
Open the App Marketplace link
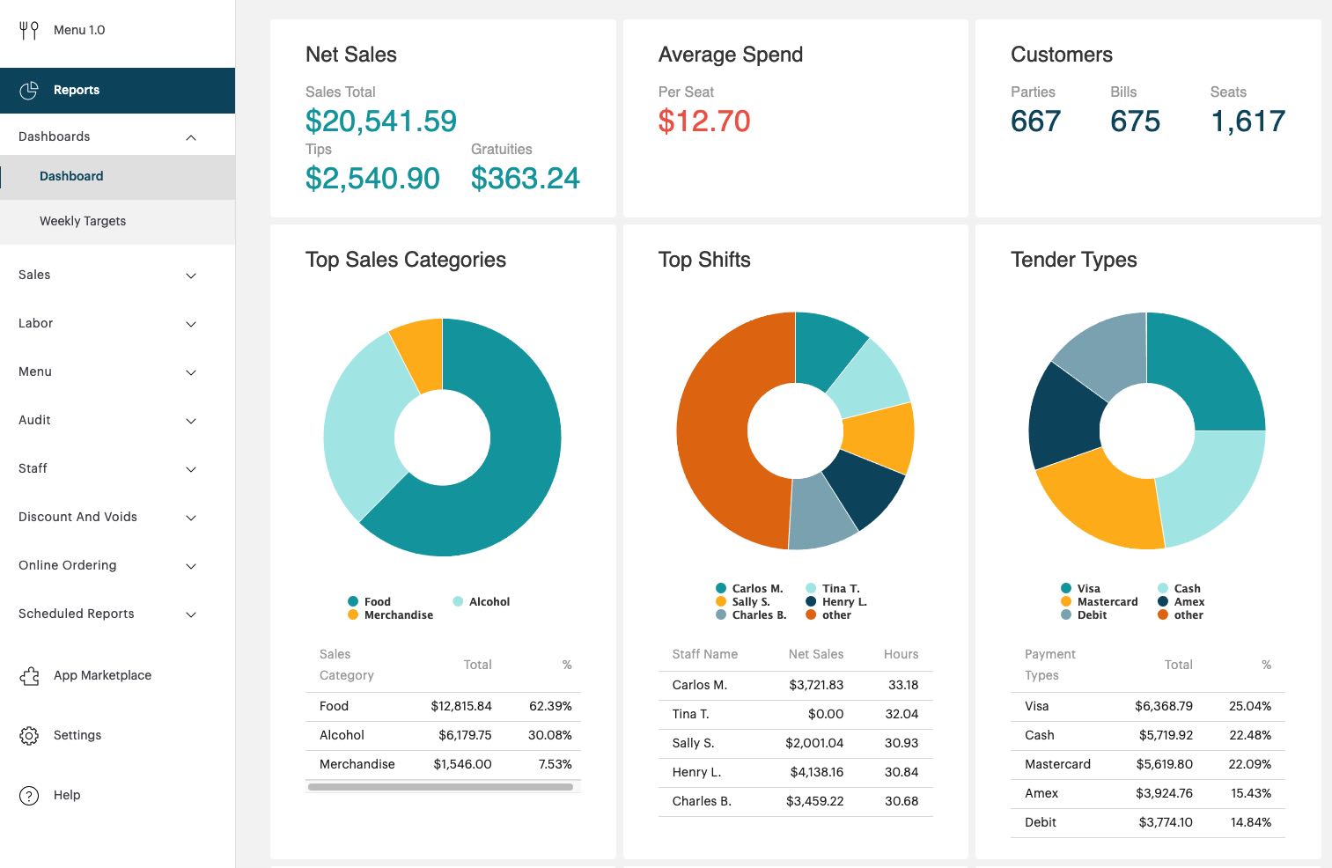pos(102,675)
